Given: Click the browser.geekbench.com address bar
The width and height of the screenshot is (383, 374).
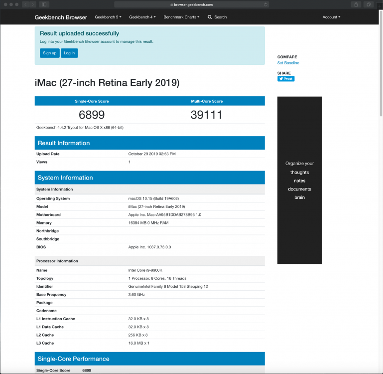Looking at the screenshot, I should pos(191,4).
